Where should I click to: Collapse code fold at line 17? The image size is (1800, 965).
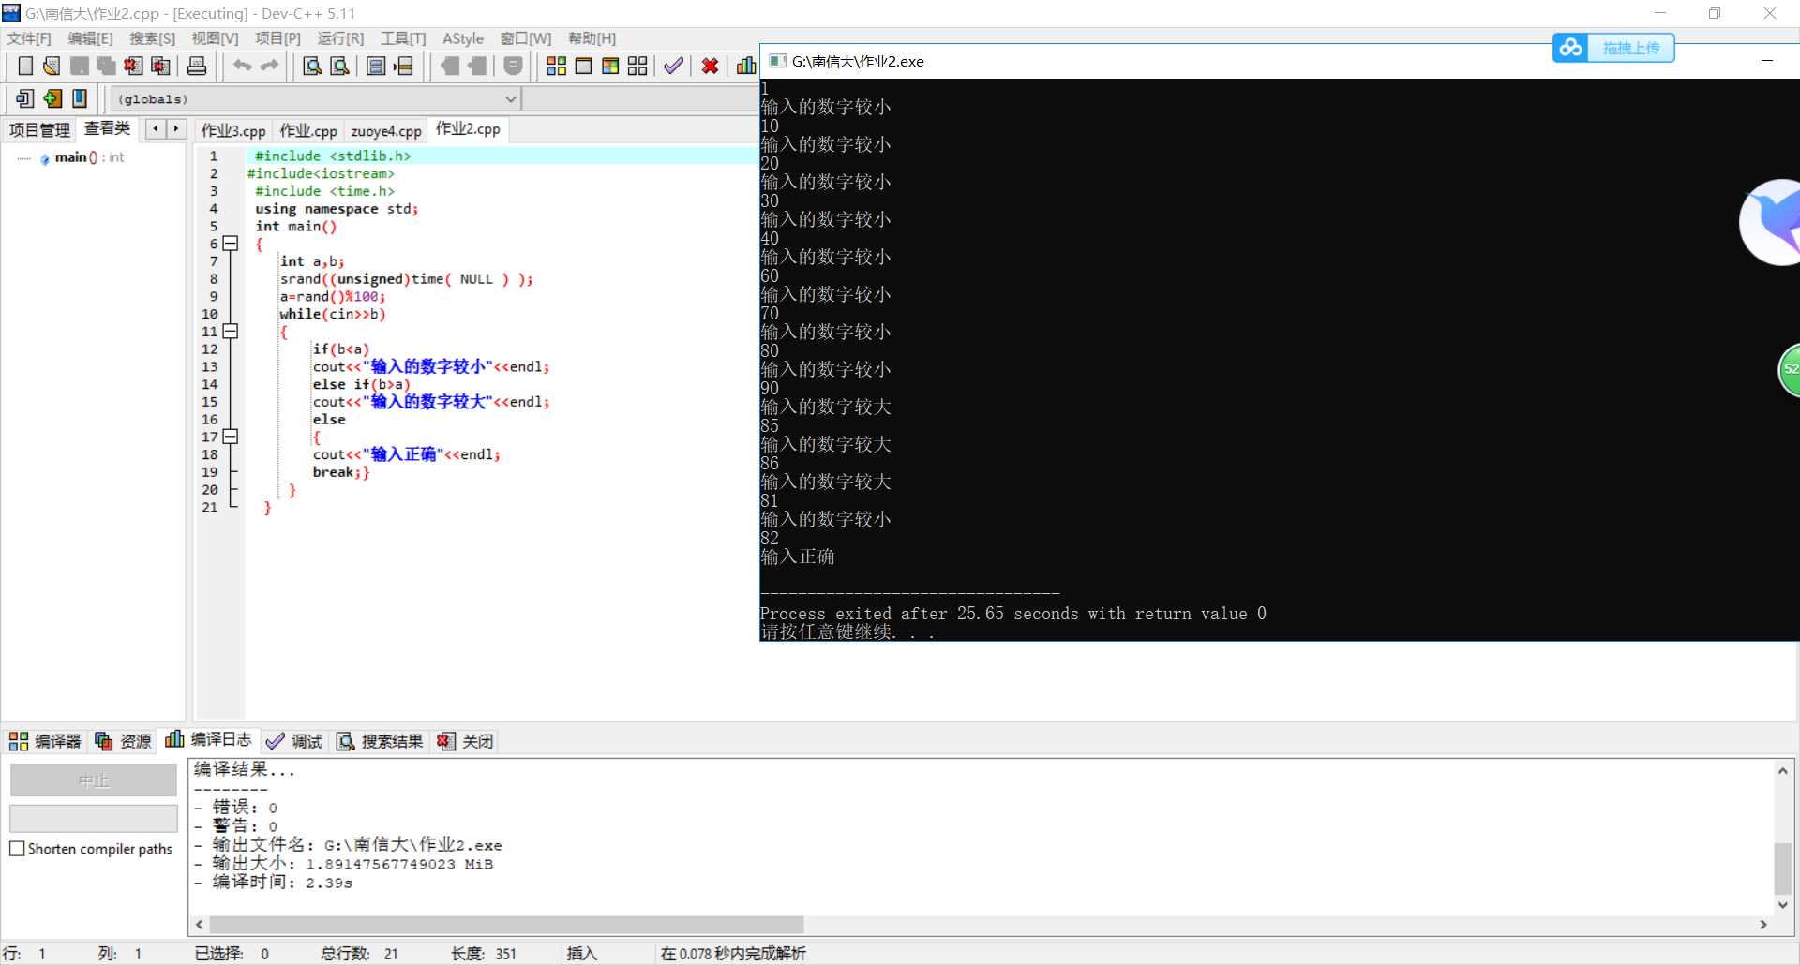(231, 437)
